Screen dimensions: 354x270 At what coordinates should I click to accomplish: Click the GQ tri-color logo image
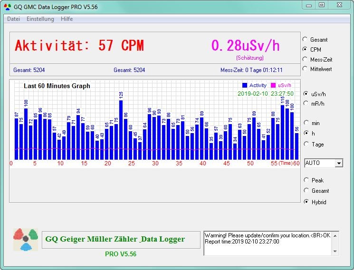(x=26, y=240)
